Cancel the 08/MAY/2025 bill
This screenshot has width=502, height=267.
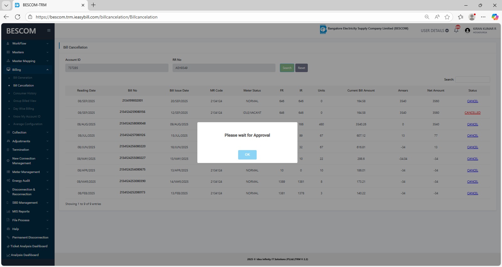click(x=473, y=159)
